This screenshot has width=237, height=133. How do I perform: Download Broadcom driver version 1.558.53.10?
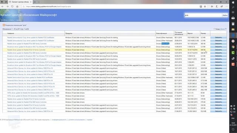(x=218, y=56)
